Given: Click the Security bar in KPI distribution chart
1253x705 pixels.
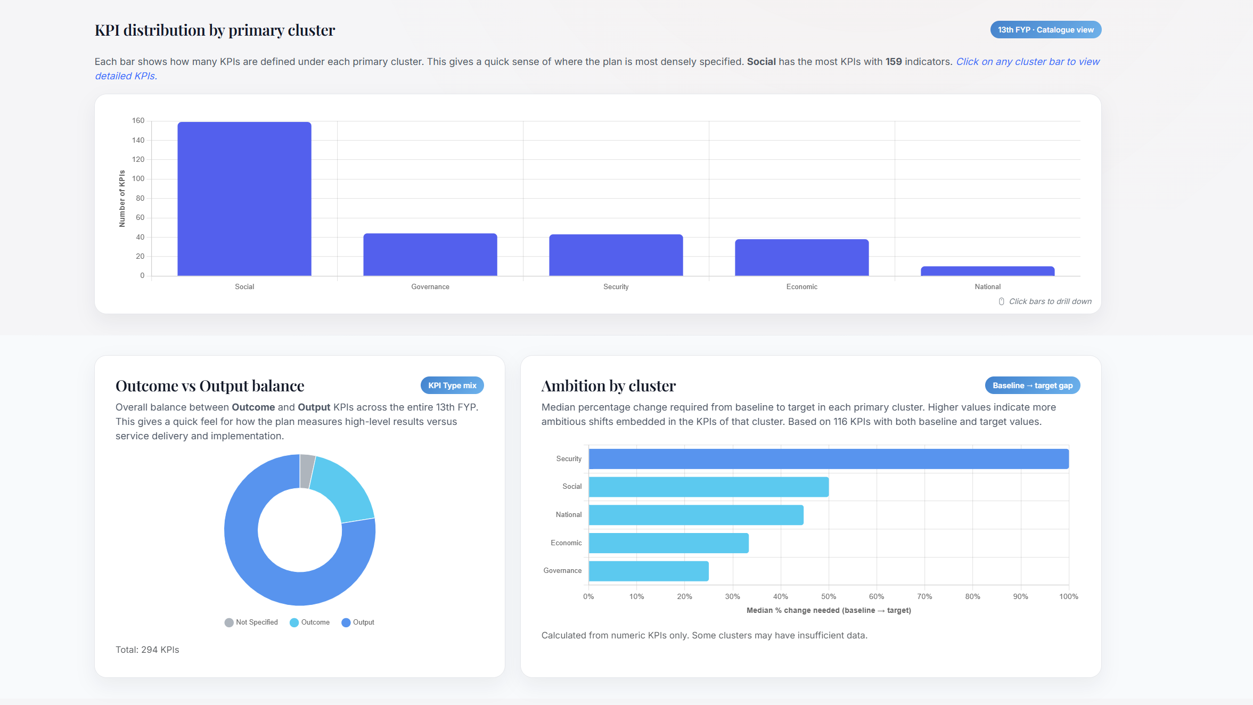Looking at the screenshot, I should tap(616, 255).
